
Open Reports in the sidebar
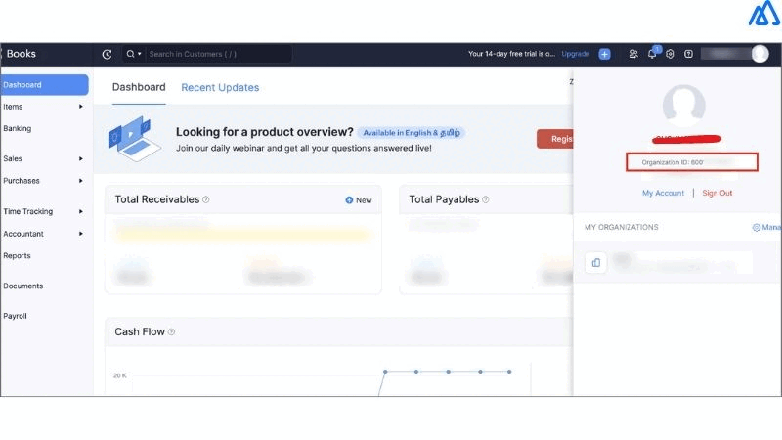tap(17, 255)
